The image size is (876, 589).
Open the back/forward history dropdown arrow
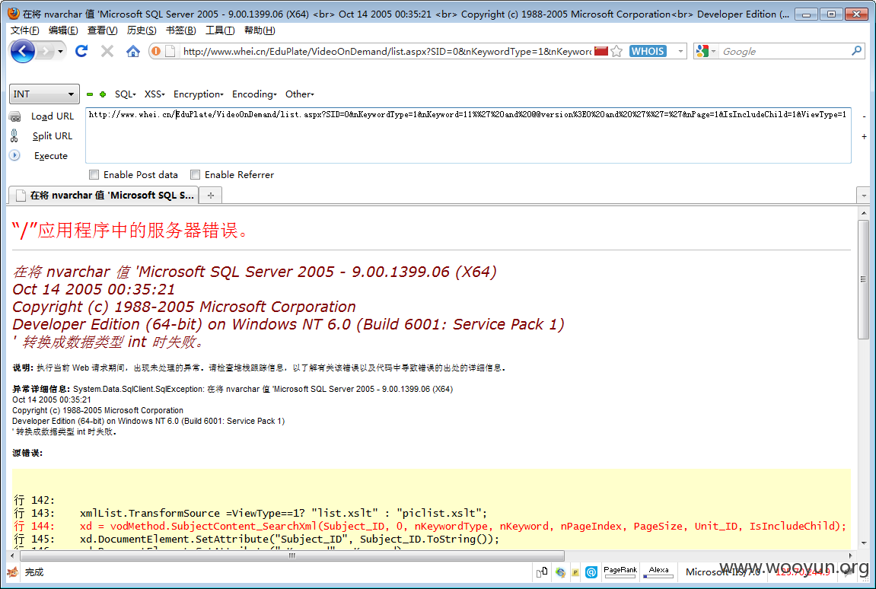[60, 52]
